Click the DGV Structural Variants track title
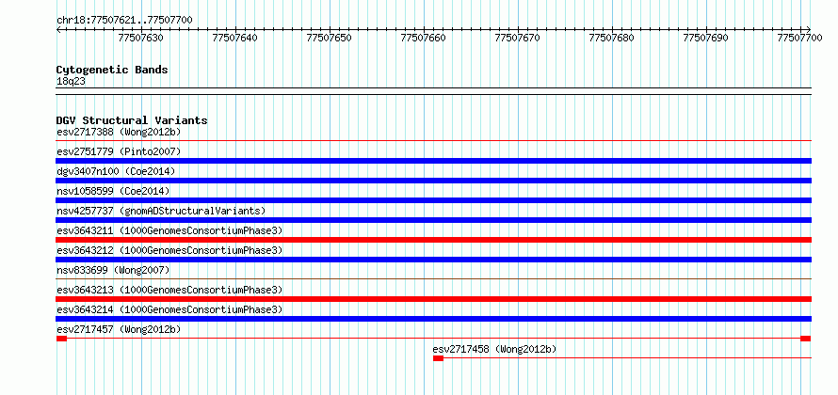The height and width of the screenshot is (395, 838). pyautogui.click(x=132, y=120)
